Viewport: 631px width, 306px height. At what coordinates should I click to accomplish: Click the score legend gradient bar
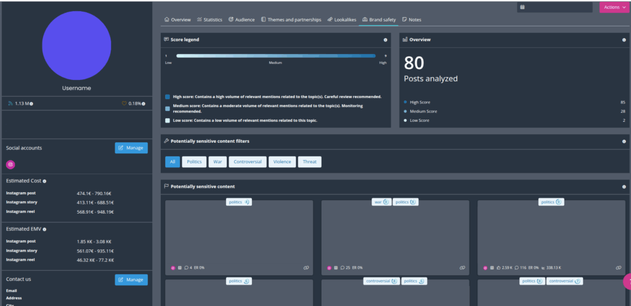coord(275,55)
